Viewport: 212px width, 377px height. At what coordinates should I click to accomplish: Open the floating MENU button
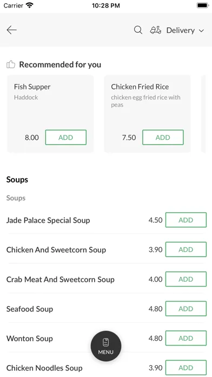click(x=106, y=346)
